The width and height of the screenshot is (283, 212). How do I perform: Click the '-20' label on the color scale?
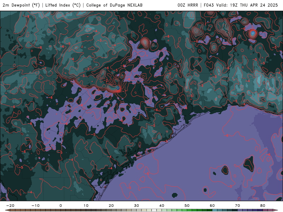click(x=10, y=206)
